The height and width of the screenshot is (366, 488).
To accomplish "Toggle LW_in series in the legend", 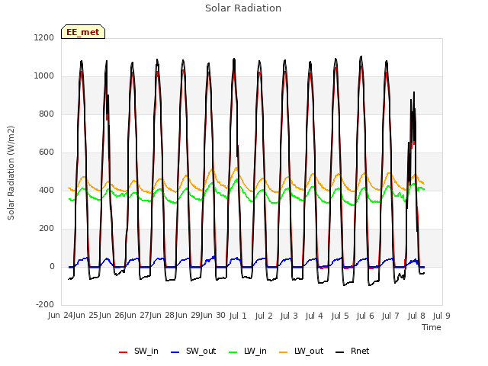I will 248,351.
